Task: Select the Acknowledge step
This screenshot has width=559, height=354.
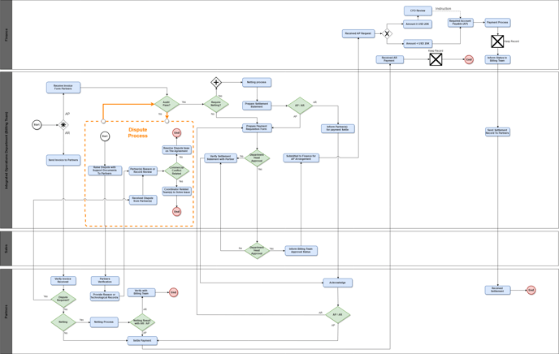Action: (338, 283)
